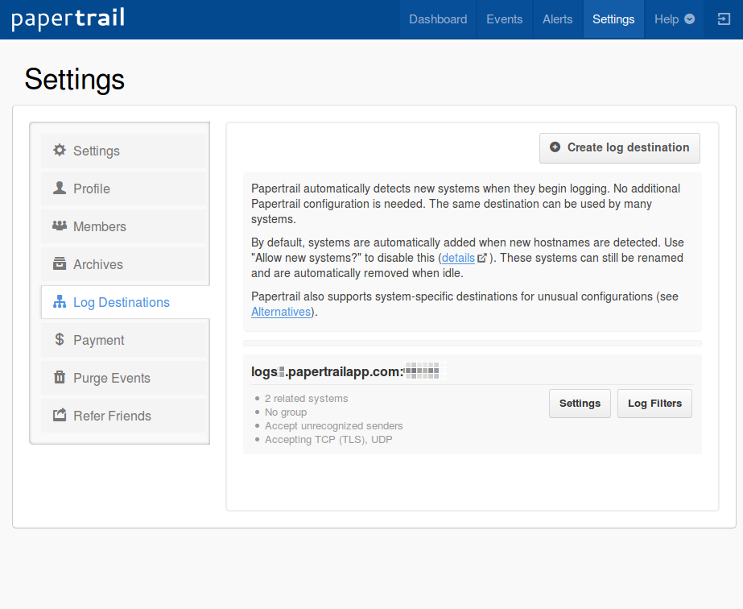Expand the Help dropdown menu

[674, 19]
